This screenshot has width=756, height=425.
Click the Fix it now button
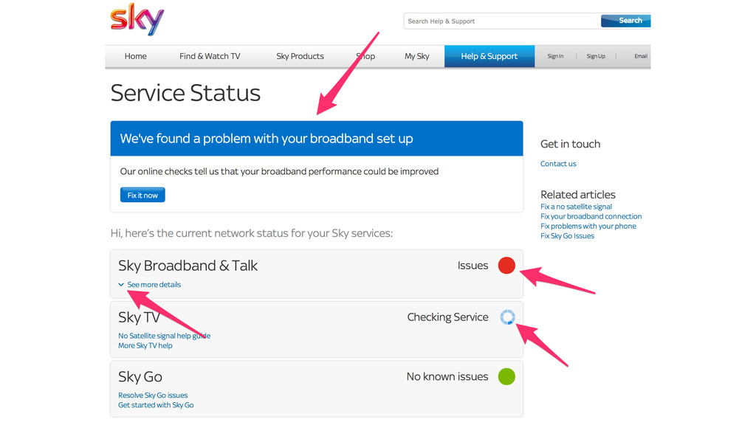[142, 195]
